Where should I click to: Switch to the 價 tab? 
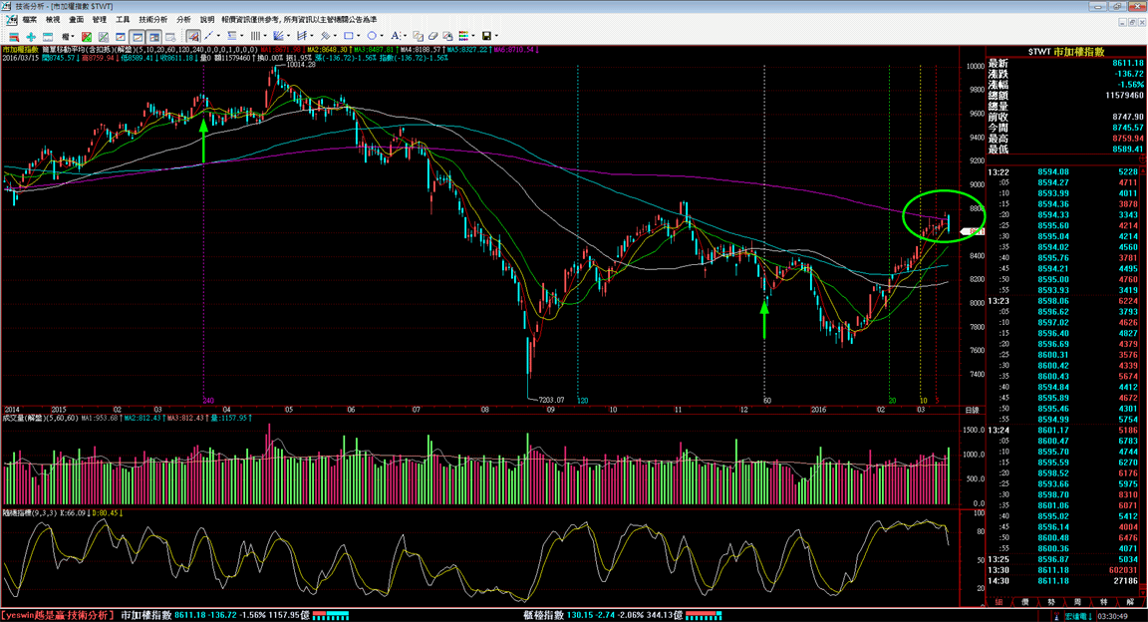[1025, 602]
